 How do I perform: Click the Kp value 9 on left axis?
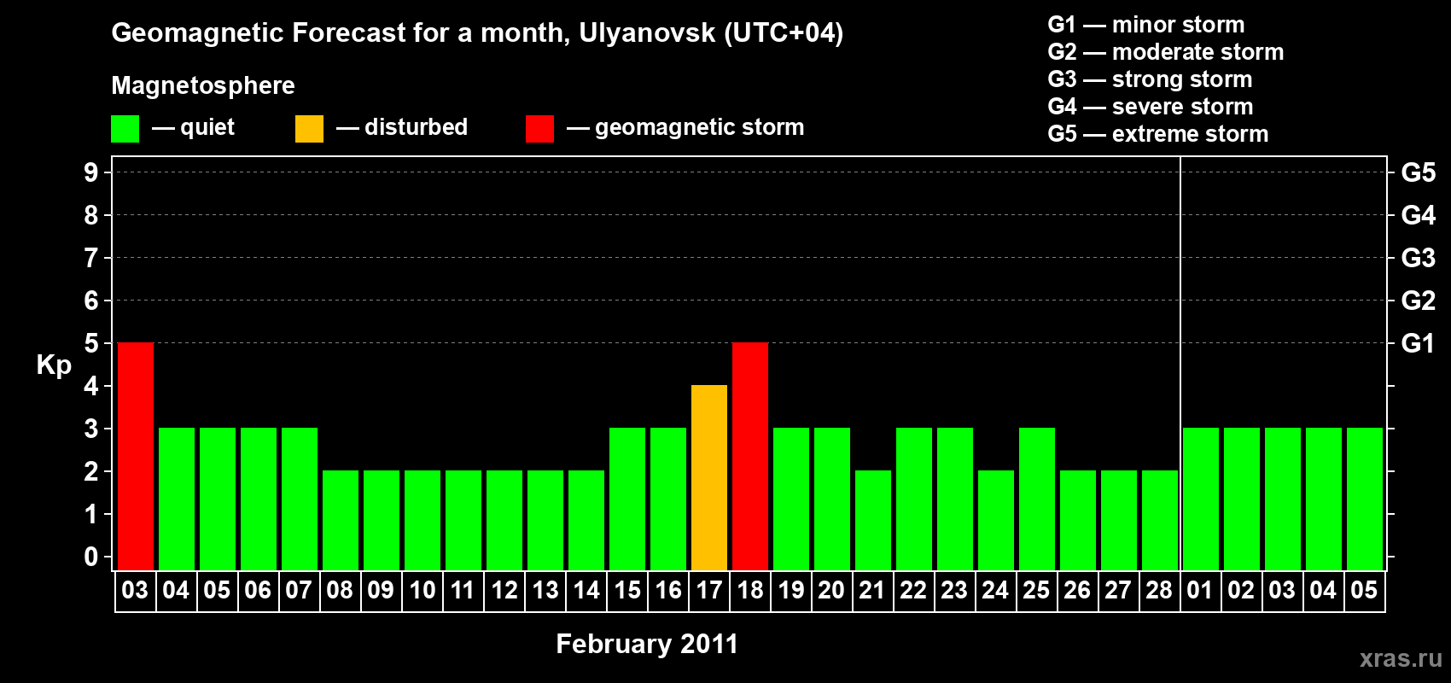pos(91,172)
